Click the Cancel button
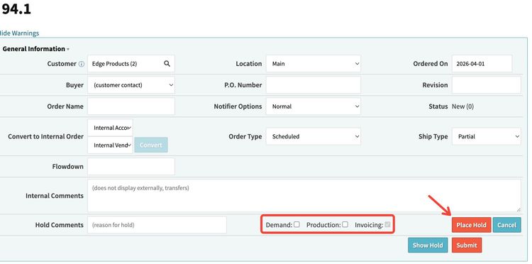Viewport: 532px width, 264px height. (506, 225)
